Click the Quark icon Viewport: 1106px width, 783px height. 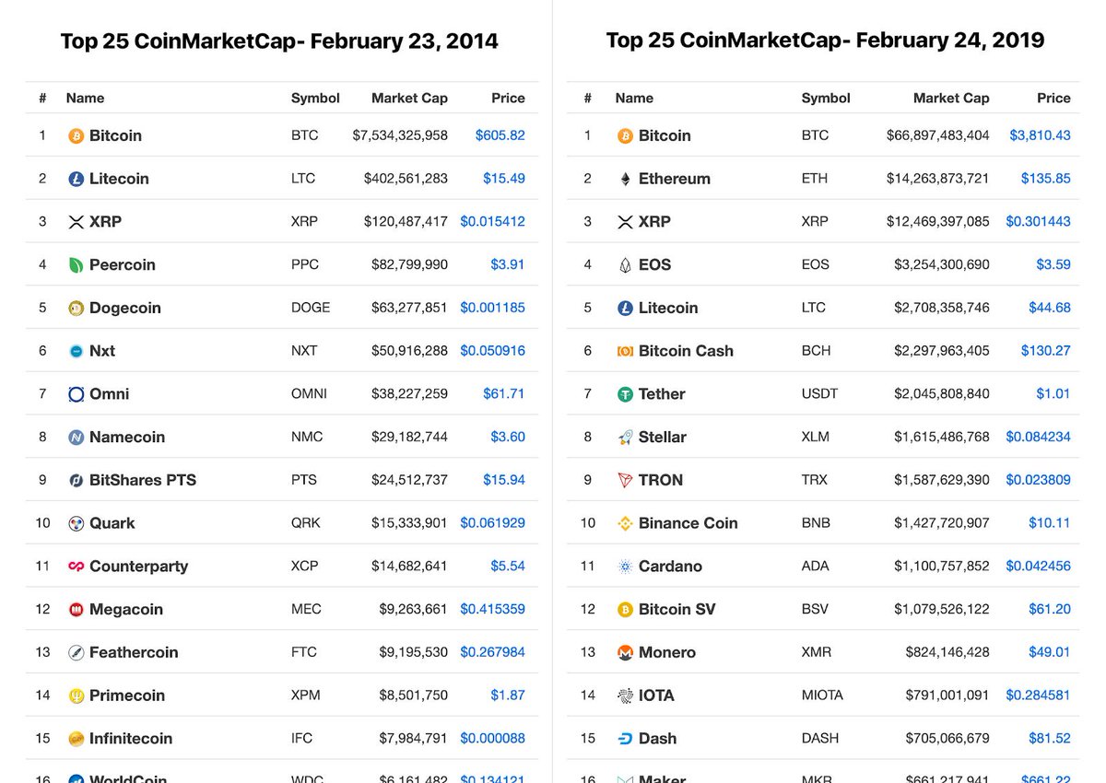point(76,523)
